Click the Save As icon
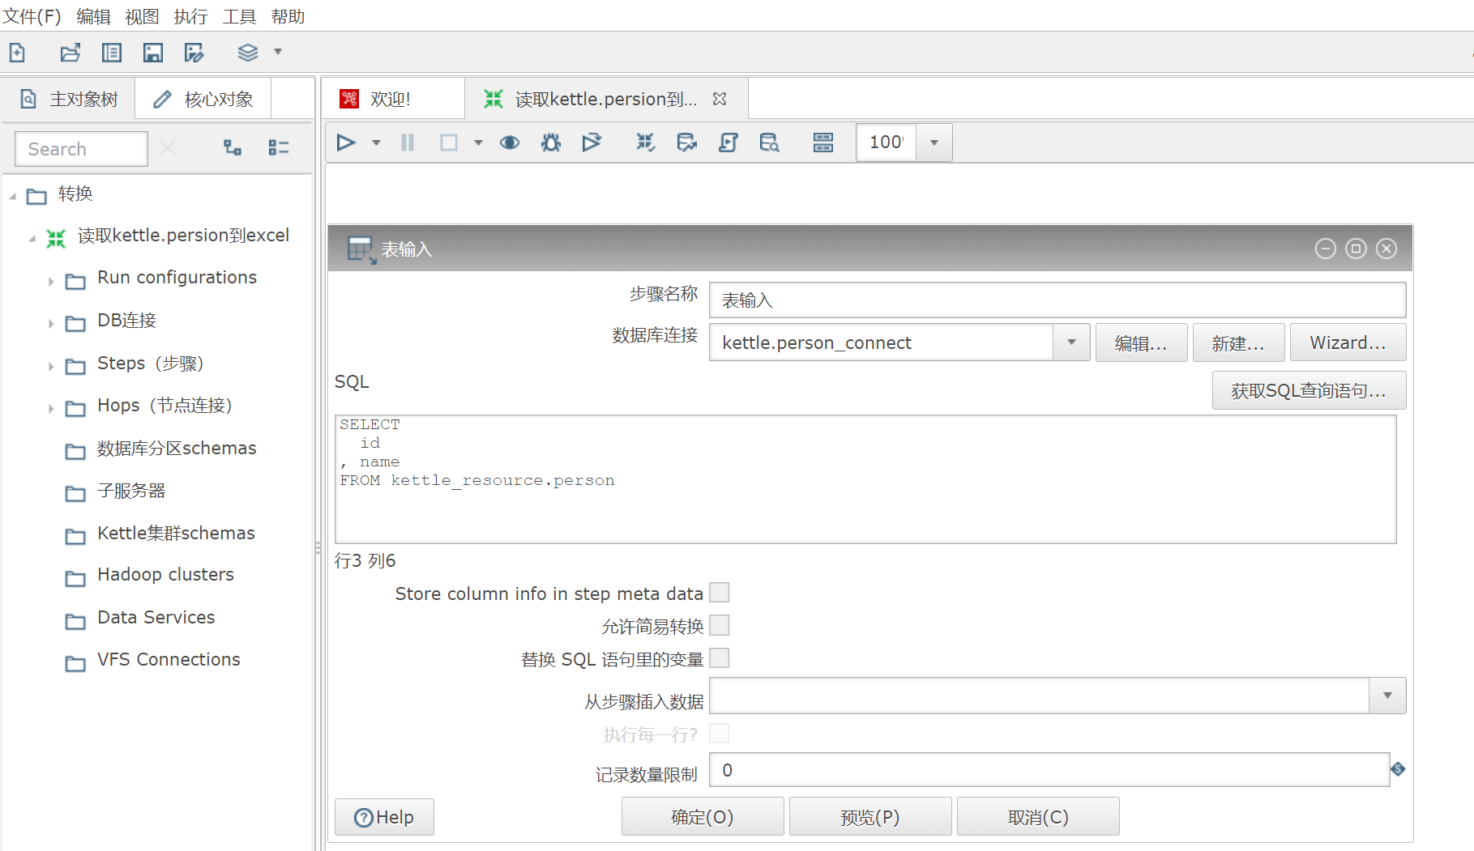The image size is (1474, 851). point(194,53)
